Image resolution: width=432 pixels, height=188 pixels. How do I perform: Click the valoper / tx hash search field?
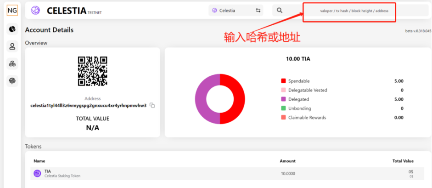pyautogui.click(x=350, y=11)
